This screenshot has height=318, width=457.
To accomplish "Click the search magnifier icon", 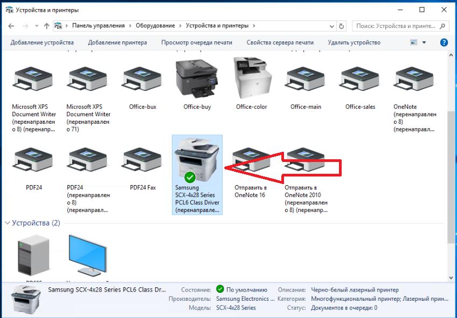I will 442,26.
